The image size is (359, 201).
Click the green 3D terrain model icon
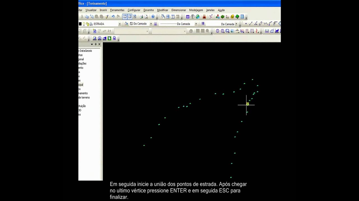237,16
